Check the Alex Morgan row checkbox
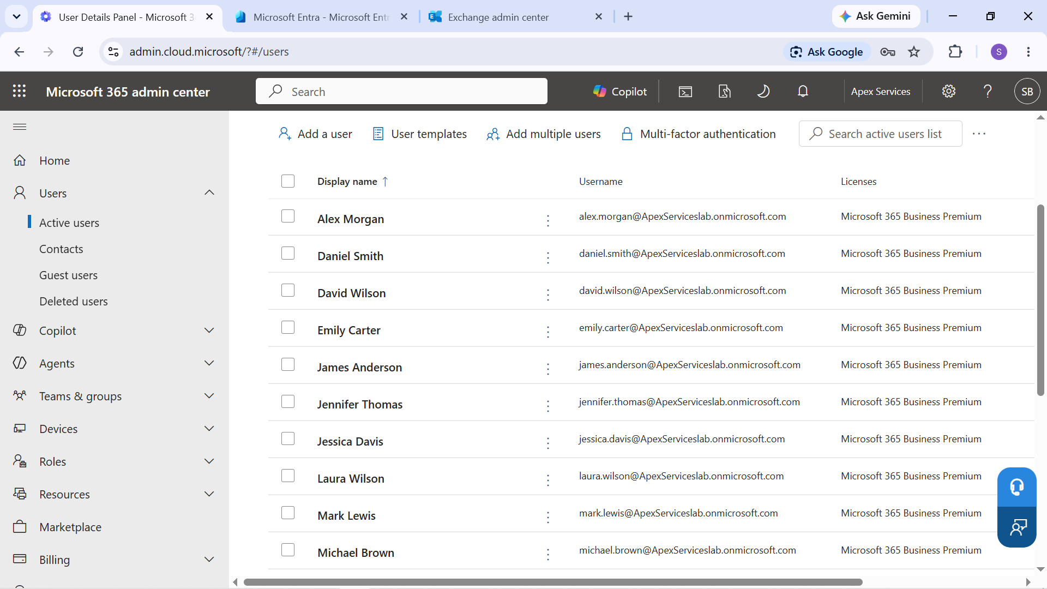The image size is (1047, 589). click(288, 216)
